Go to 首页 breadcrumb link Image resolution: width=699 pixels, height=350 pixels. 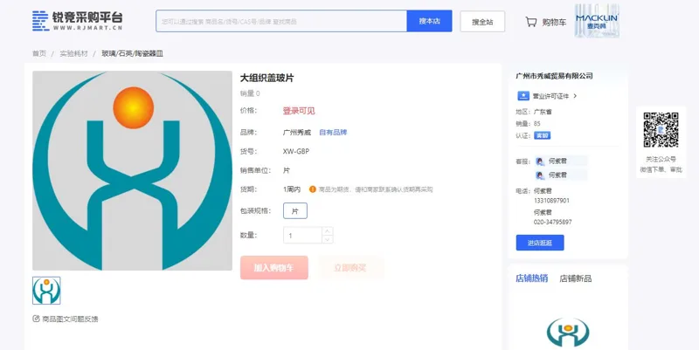click(x=38, y=53)
